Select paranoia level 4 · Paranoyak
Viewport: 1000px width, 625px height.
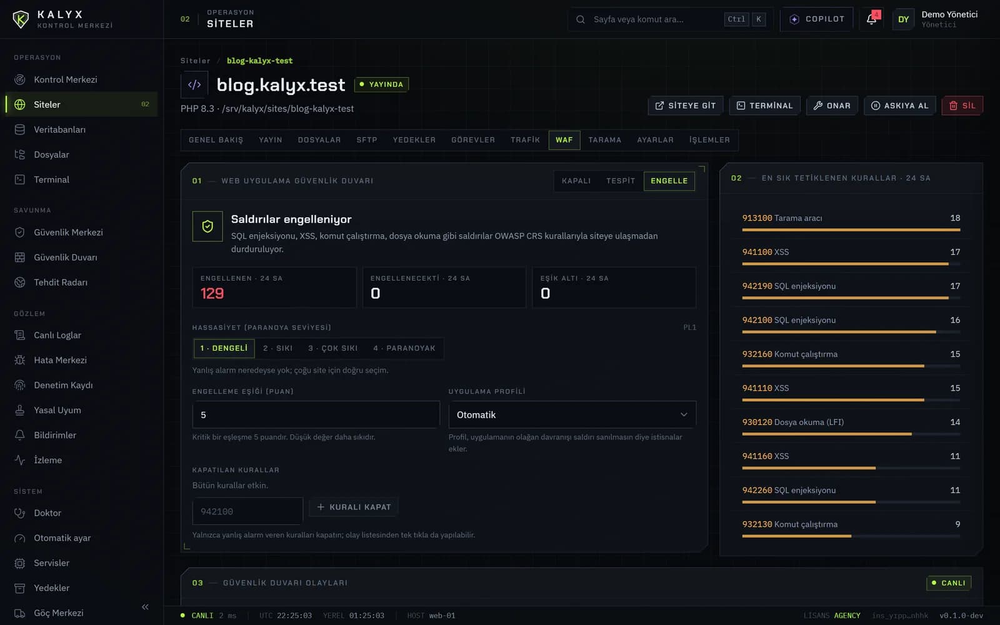[x=404, y=348]
